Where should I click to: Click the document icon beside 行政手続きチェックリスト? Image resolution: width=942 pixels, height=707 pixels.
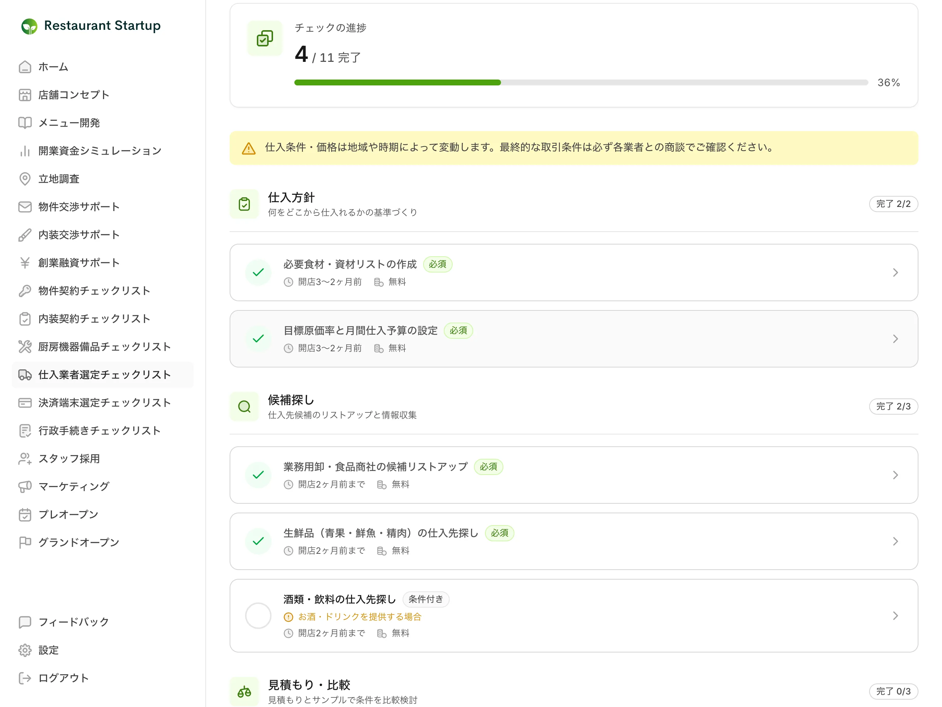[25, 431]
